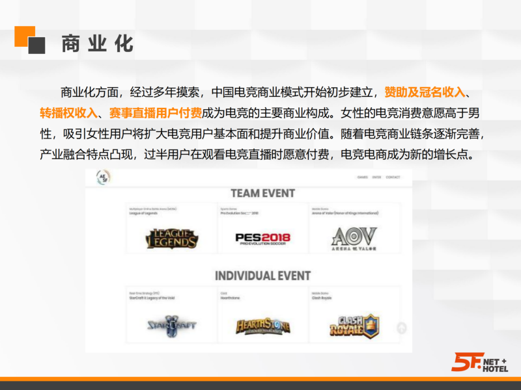Select the AOV Arena of Valor logo
The height and width of the screenshot is (390, 521).
click(354, 239)
